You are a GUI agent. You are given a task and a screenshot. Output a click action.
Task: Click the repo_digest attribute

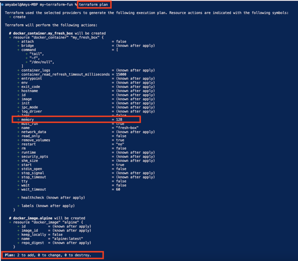click(33, 243)
